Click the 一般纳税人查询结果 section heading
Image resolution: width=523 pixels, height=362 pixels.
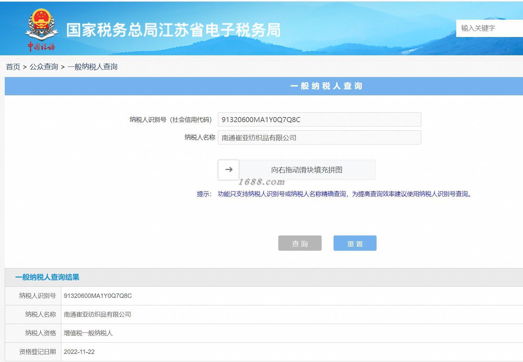point(47,277)
